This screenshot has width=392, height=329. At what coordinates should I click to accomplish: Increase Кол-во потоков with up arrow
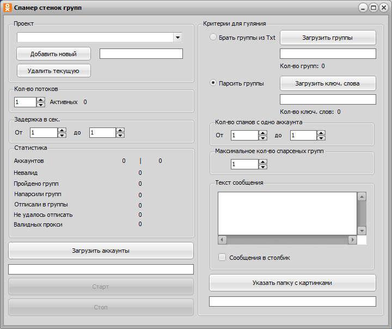point(40,99)
